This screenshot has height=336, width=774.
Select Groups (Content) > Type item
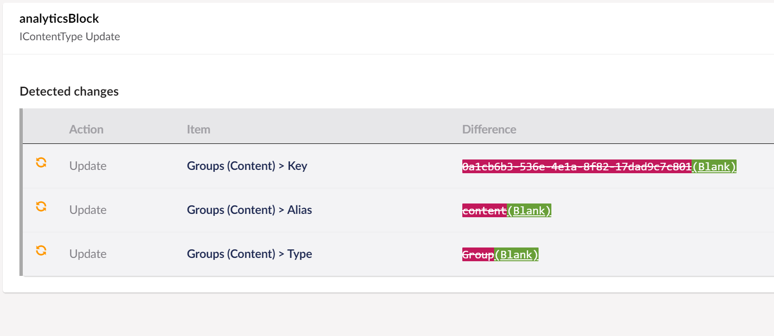click(250, 254)
